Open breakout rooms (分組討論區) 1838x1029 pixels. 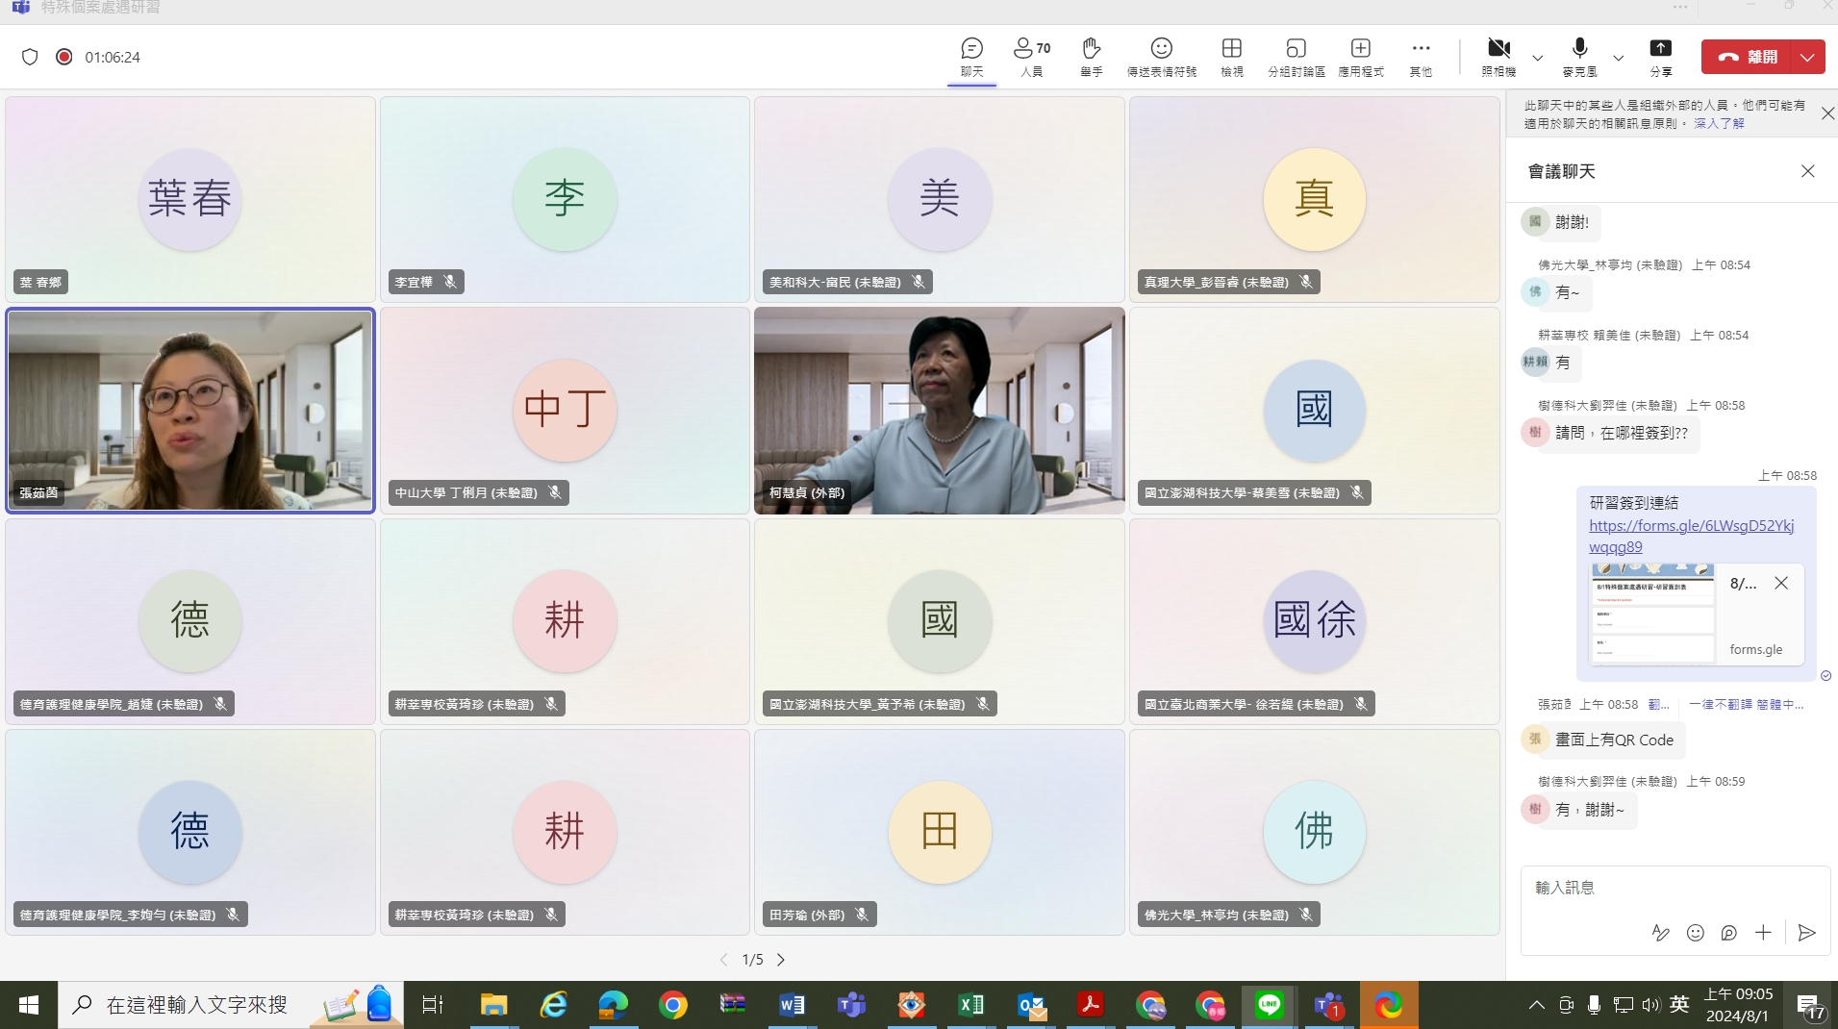pos(1296,57)
